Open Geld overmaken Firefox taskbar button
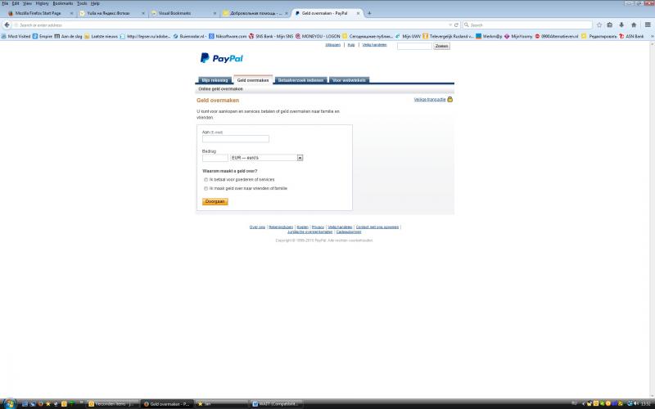Image resolution: width=655 pixels, height=409 pixels. [x=167, y=404]
